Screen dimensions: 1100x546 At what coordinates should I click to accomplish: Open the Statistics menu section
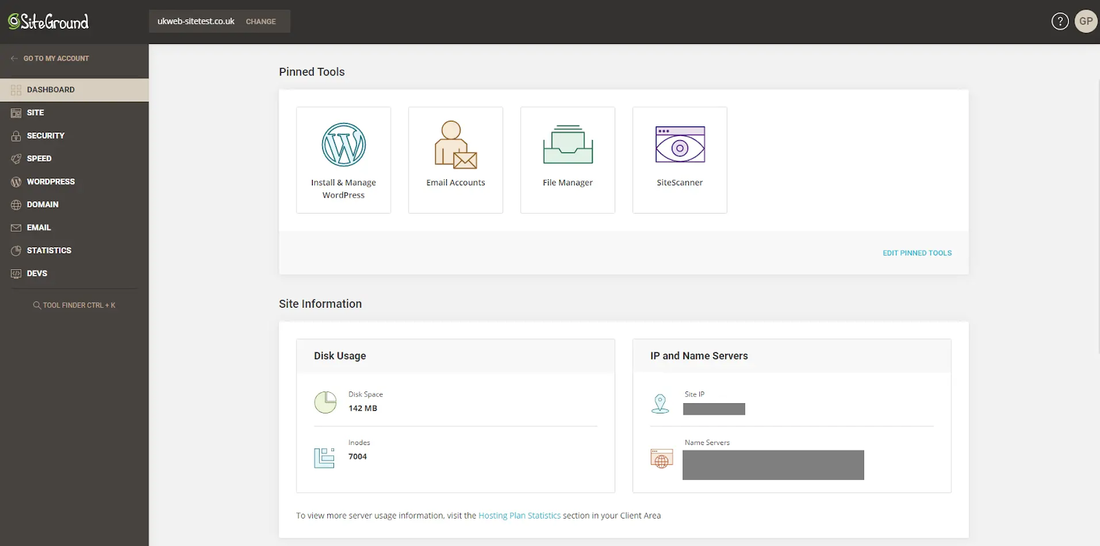[x=74, y=251]
